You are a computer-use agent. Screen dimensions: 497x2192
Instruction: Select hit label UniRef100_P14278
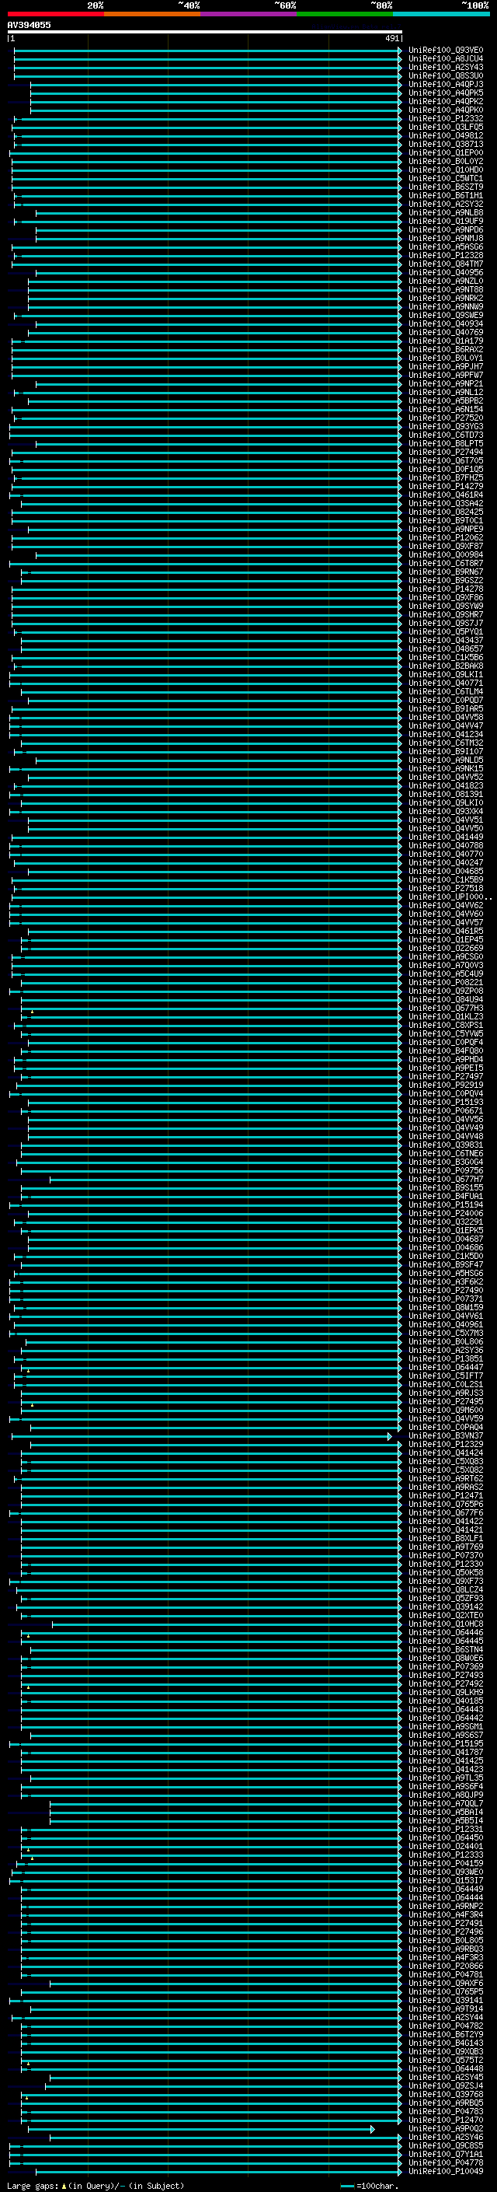point(445,589)
